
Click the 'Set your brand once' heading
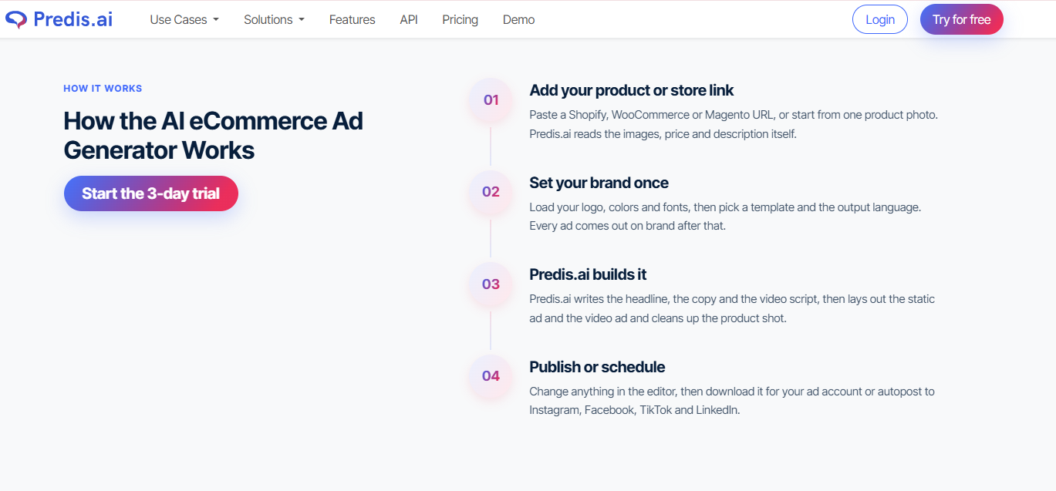tap(599, 183)
